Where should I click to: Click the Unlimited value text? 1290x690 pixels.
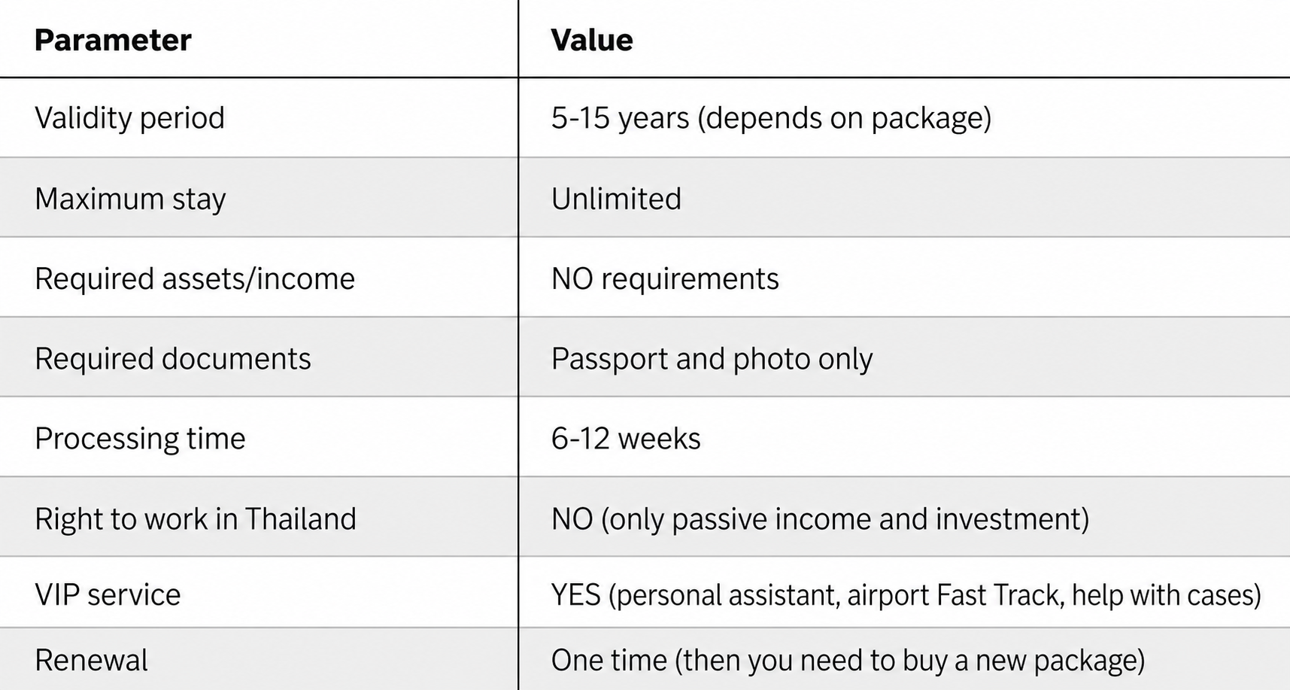click(x=616, y=199)
